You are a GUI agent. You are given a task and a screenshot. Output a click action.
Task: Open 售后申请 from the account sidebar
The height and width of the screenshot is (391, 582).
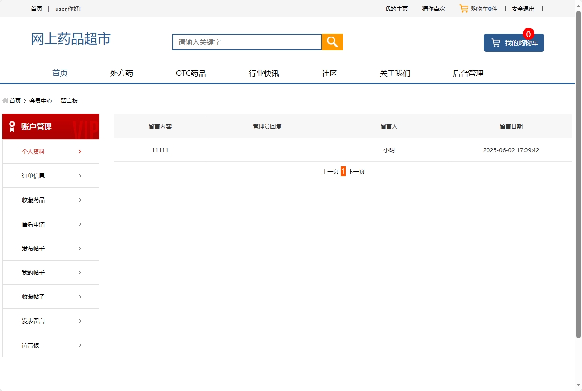point(33,224)
